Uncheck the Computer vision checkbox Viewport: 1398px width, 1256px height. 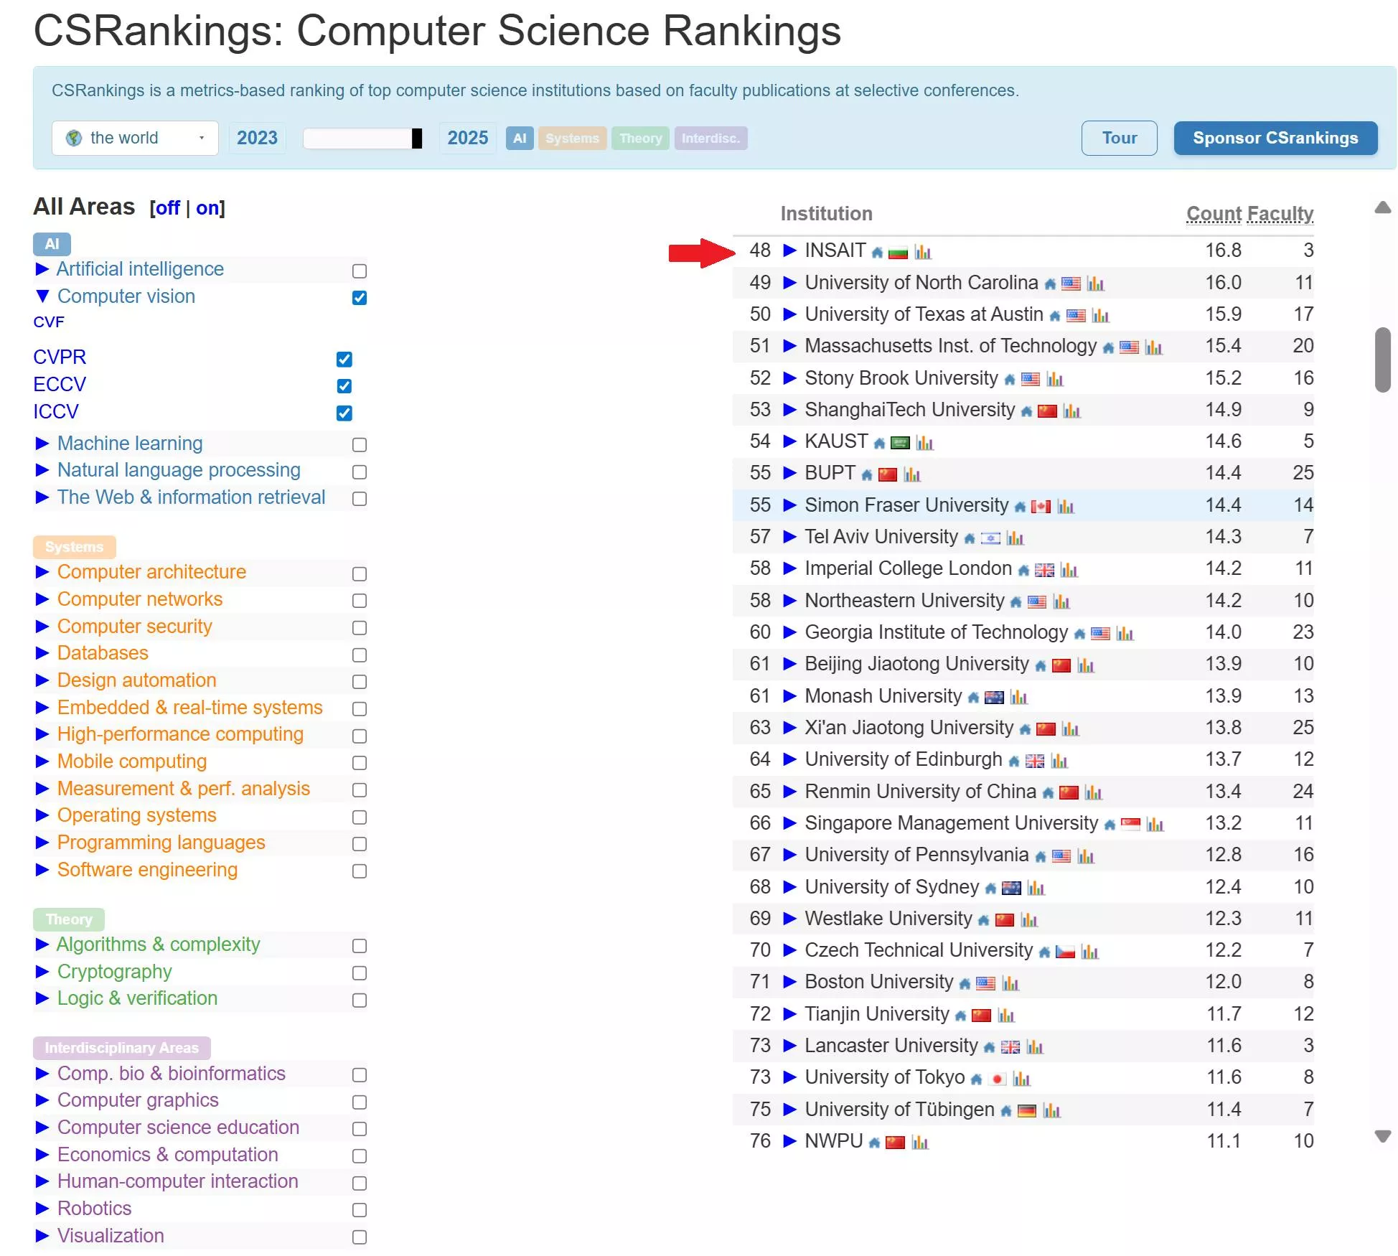point(360,297)
